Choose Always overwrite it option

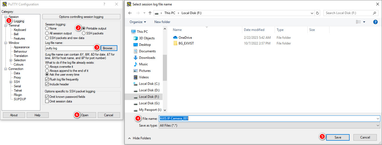tap(47, 67)
